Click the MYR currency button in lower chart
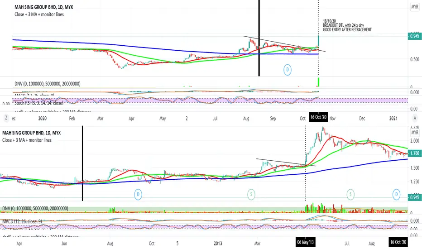The image size is (422, 249). click(x=415, y=133)
